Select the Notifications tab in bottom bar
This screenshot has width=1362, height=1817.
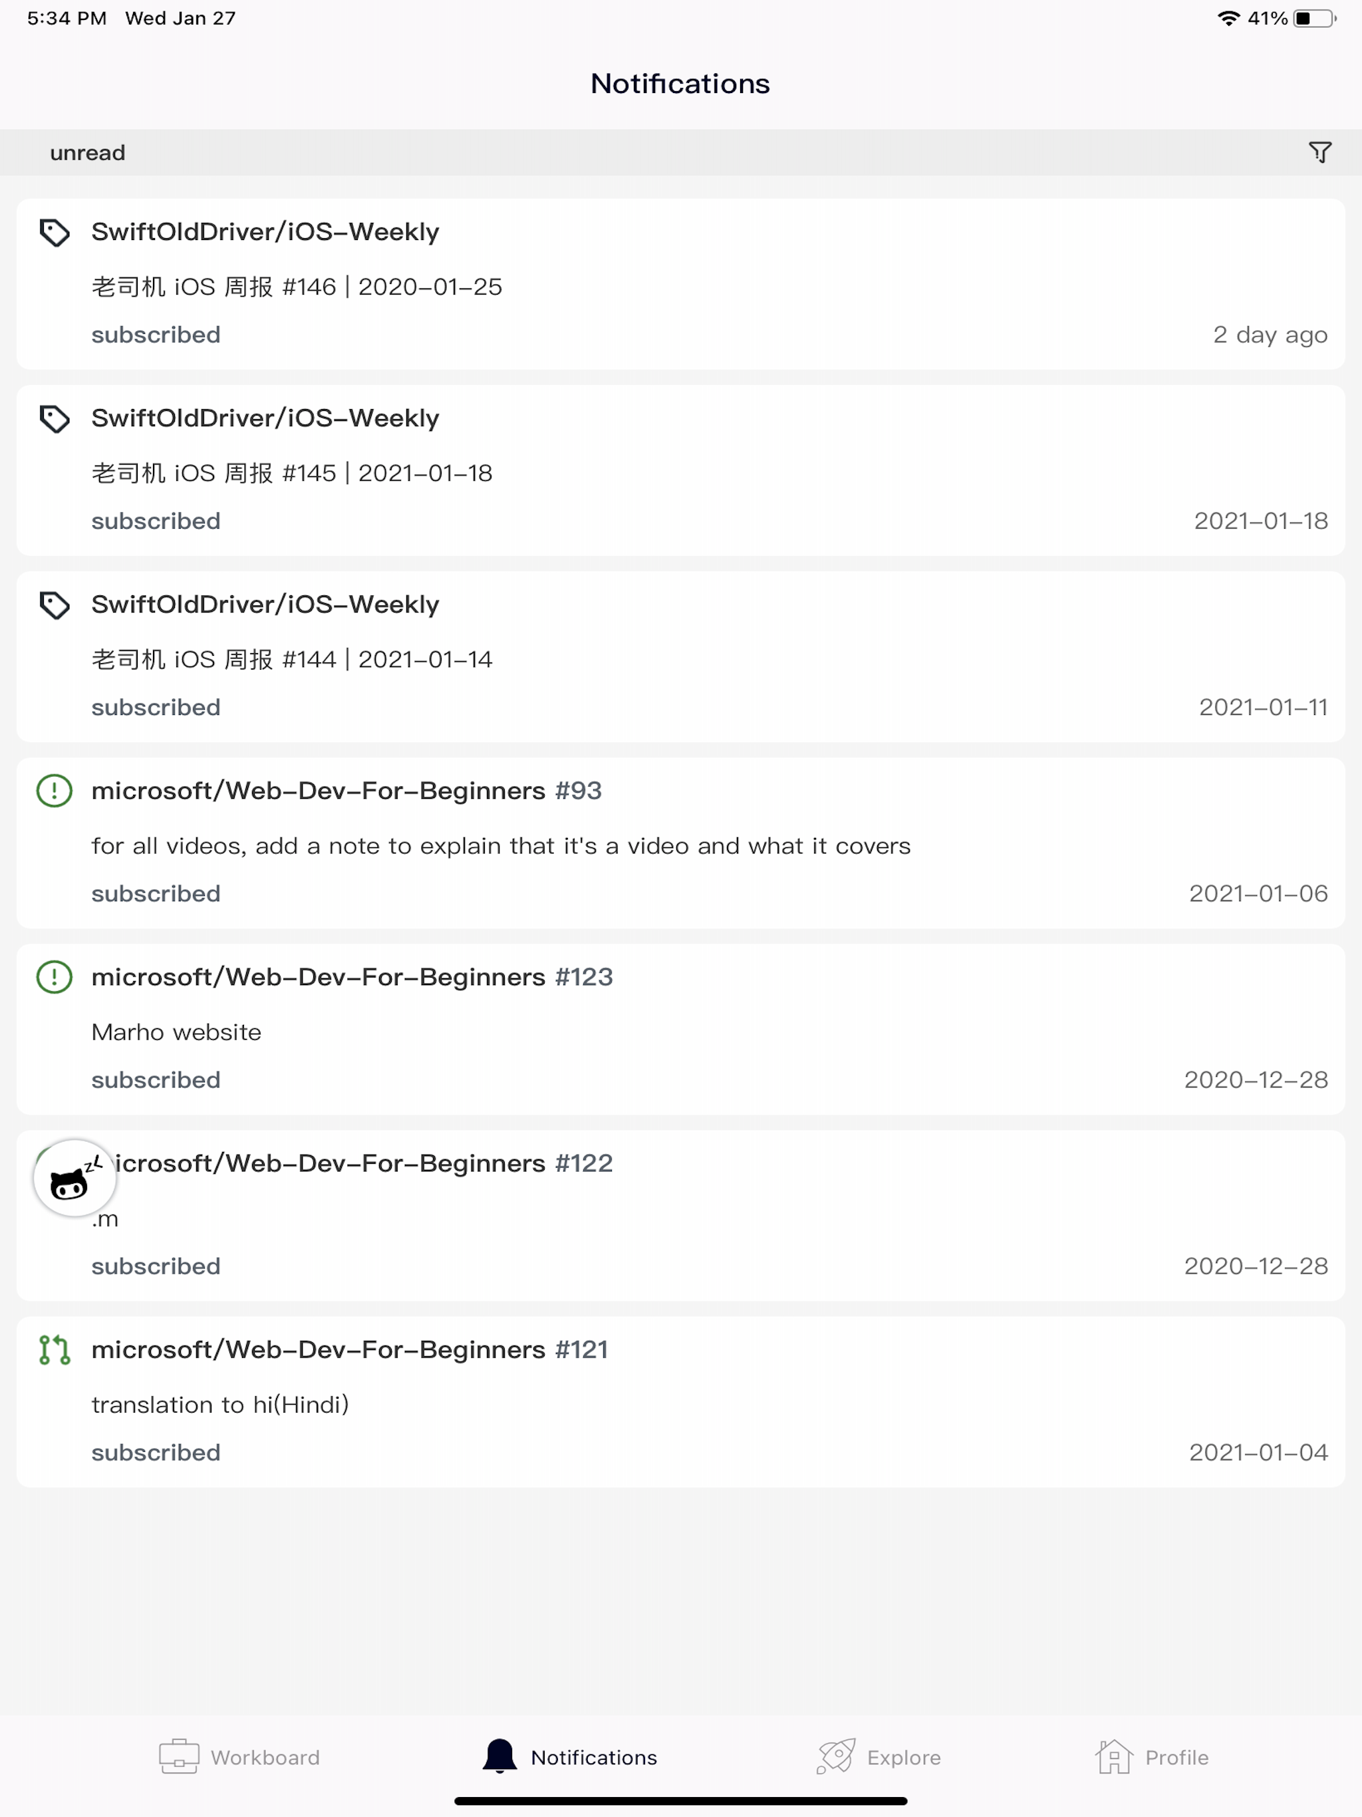[x=570, y=1757]
